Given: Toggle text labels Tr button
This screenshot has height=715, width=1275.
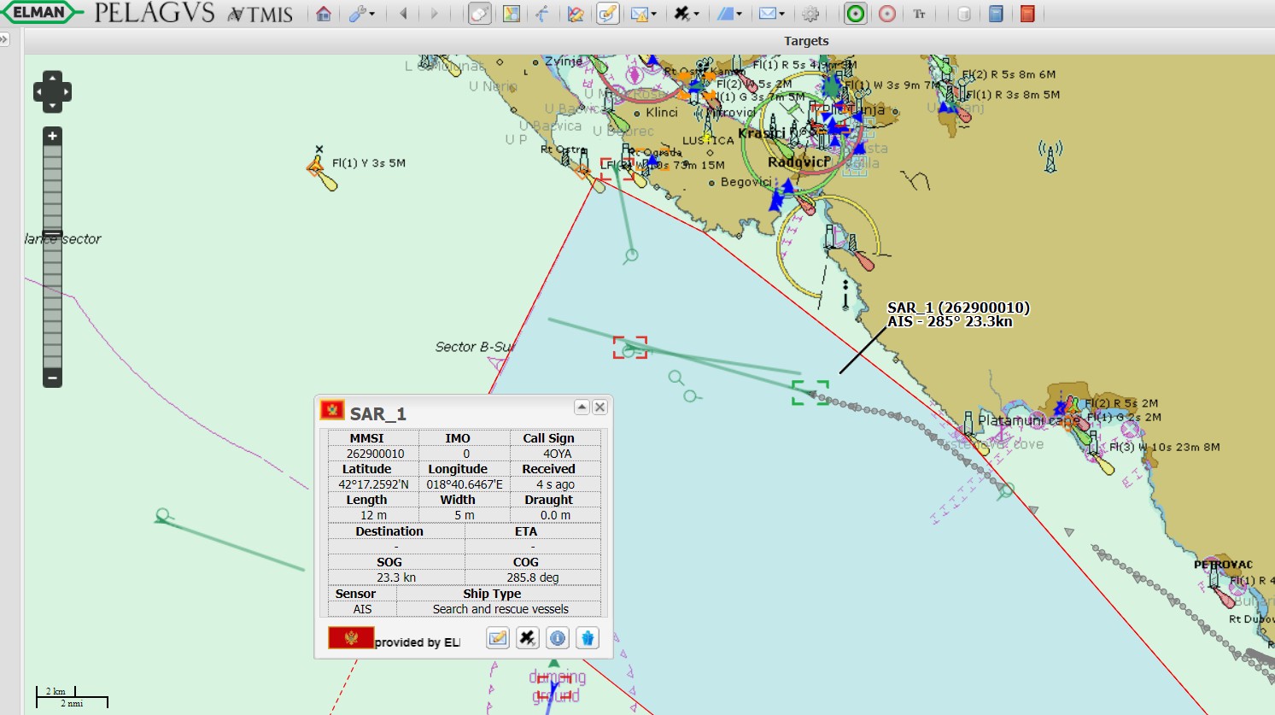Looking at the screenshot, I should coord(920,14).
